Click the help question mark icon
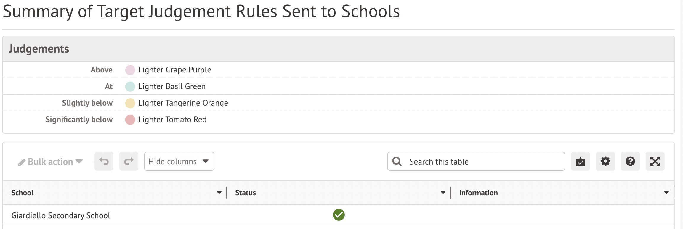The width and height of the screenshot is (683, 229). 630,161
